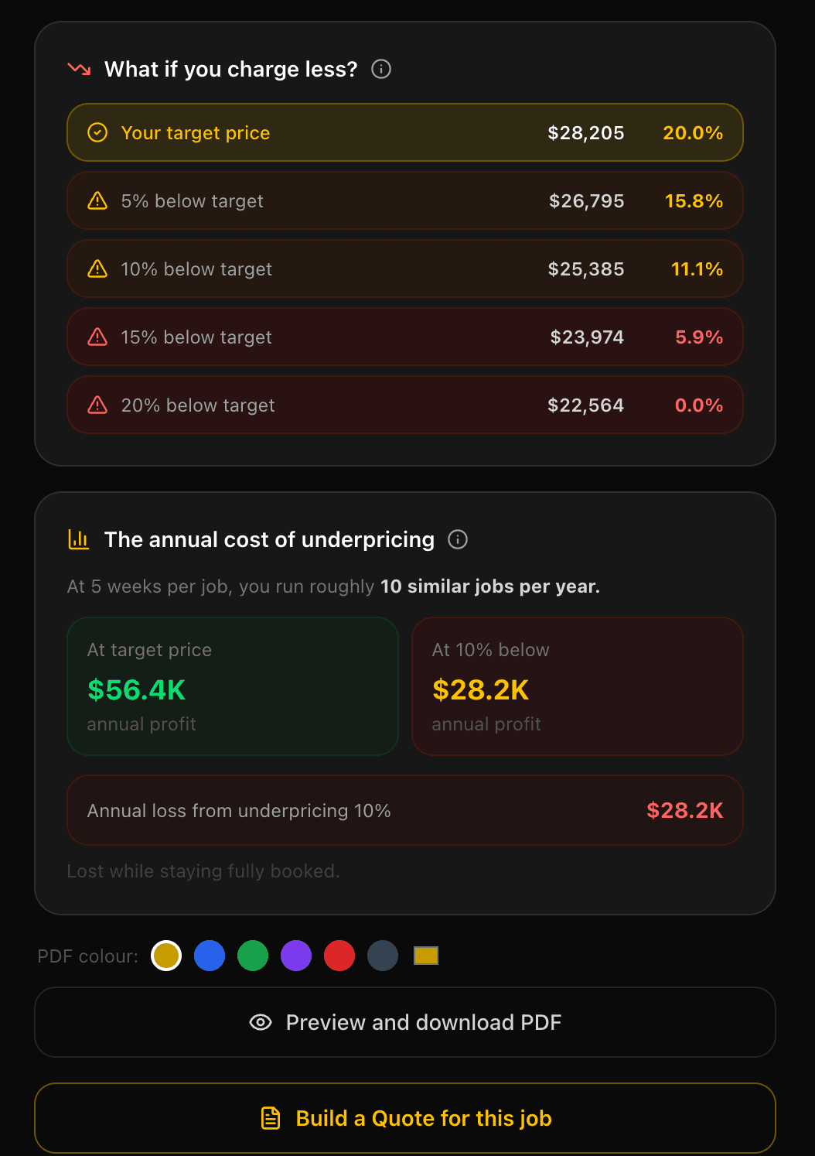
Task: Click Preview and download PDF
Action: click(405, 1022)
